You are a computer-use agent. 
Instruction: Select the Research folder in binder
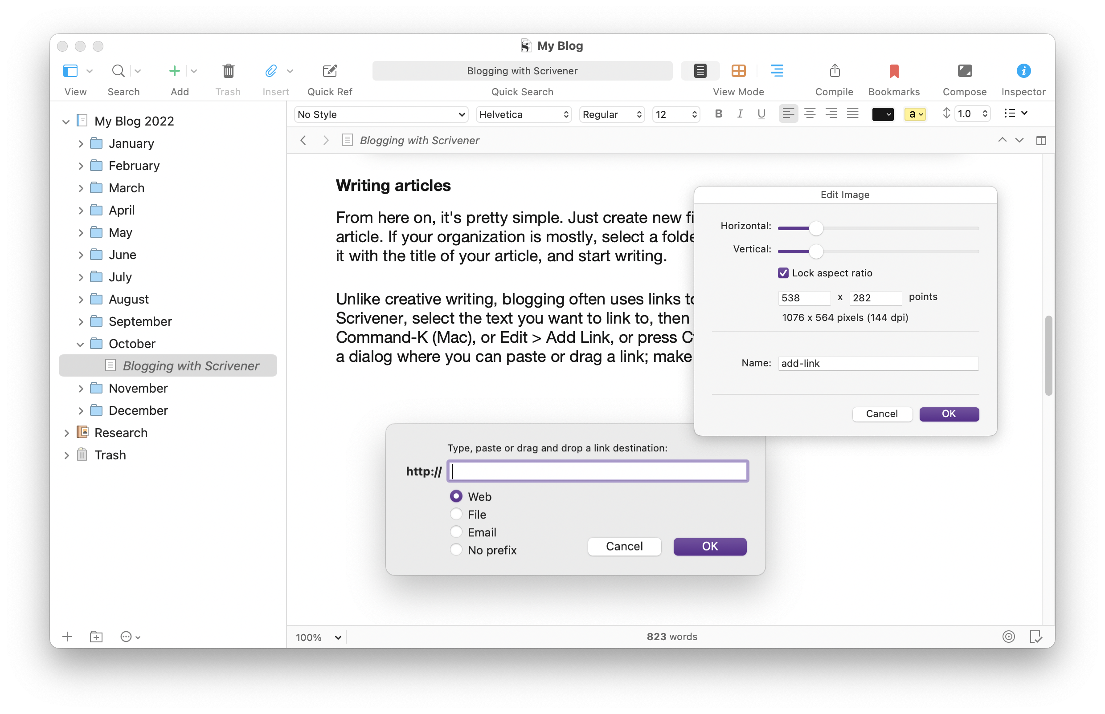click(121, 433)
